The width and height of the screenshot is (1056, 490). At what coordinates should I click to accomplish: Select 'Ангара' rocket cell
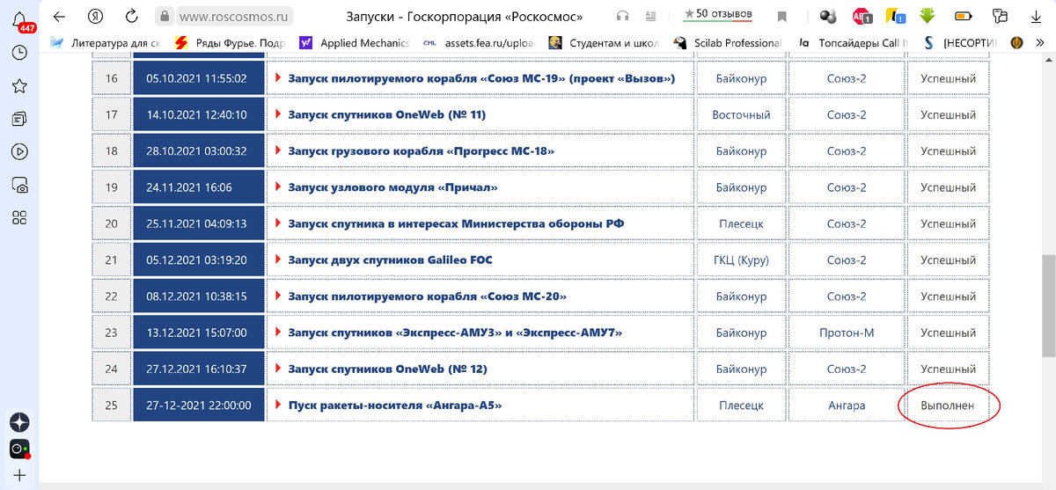(x=847, y=406)
